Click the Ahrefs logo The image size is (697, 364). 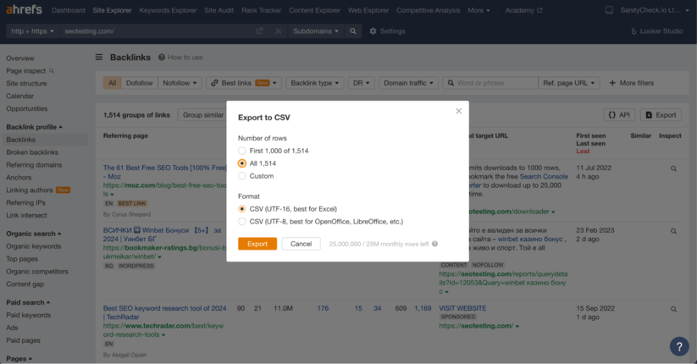coord(24,10)
